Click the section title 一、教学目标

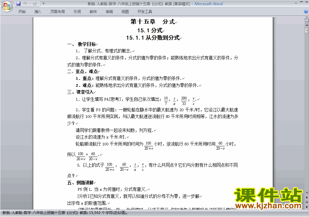(81, 44)
